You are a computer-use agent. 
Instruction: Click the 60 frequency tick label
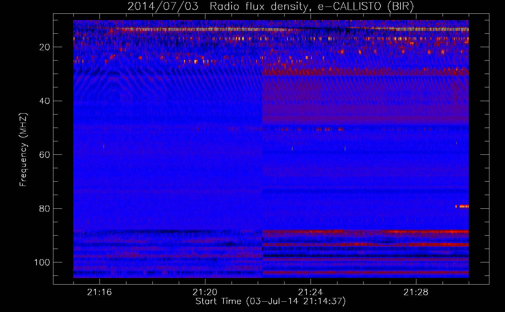(x=45, y=155)
